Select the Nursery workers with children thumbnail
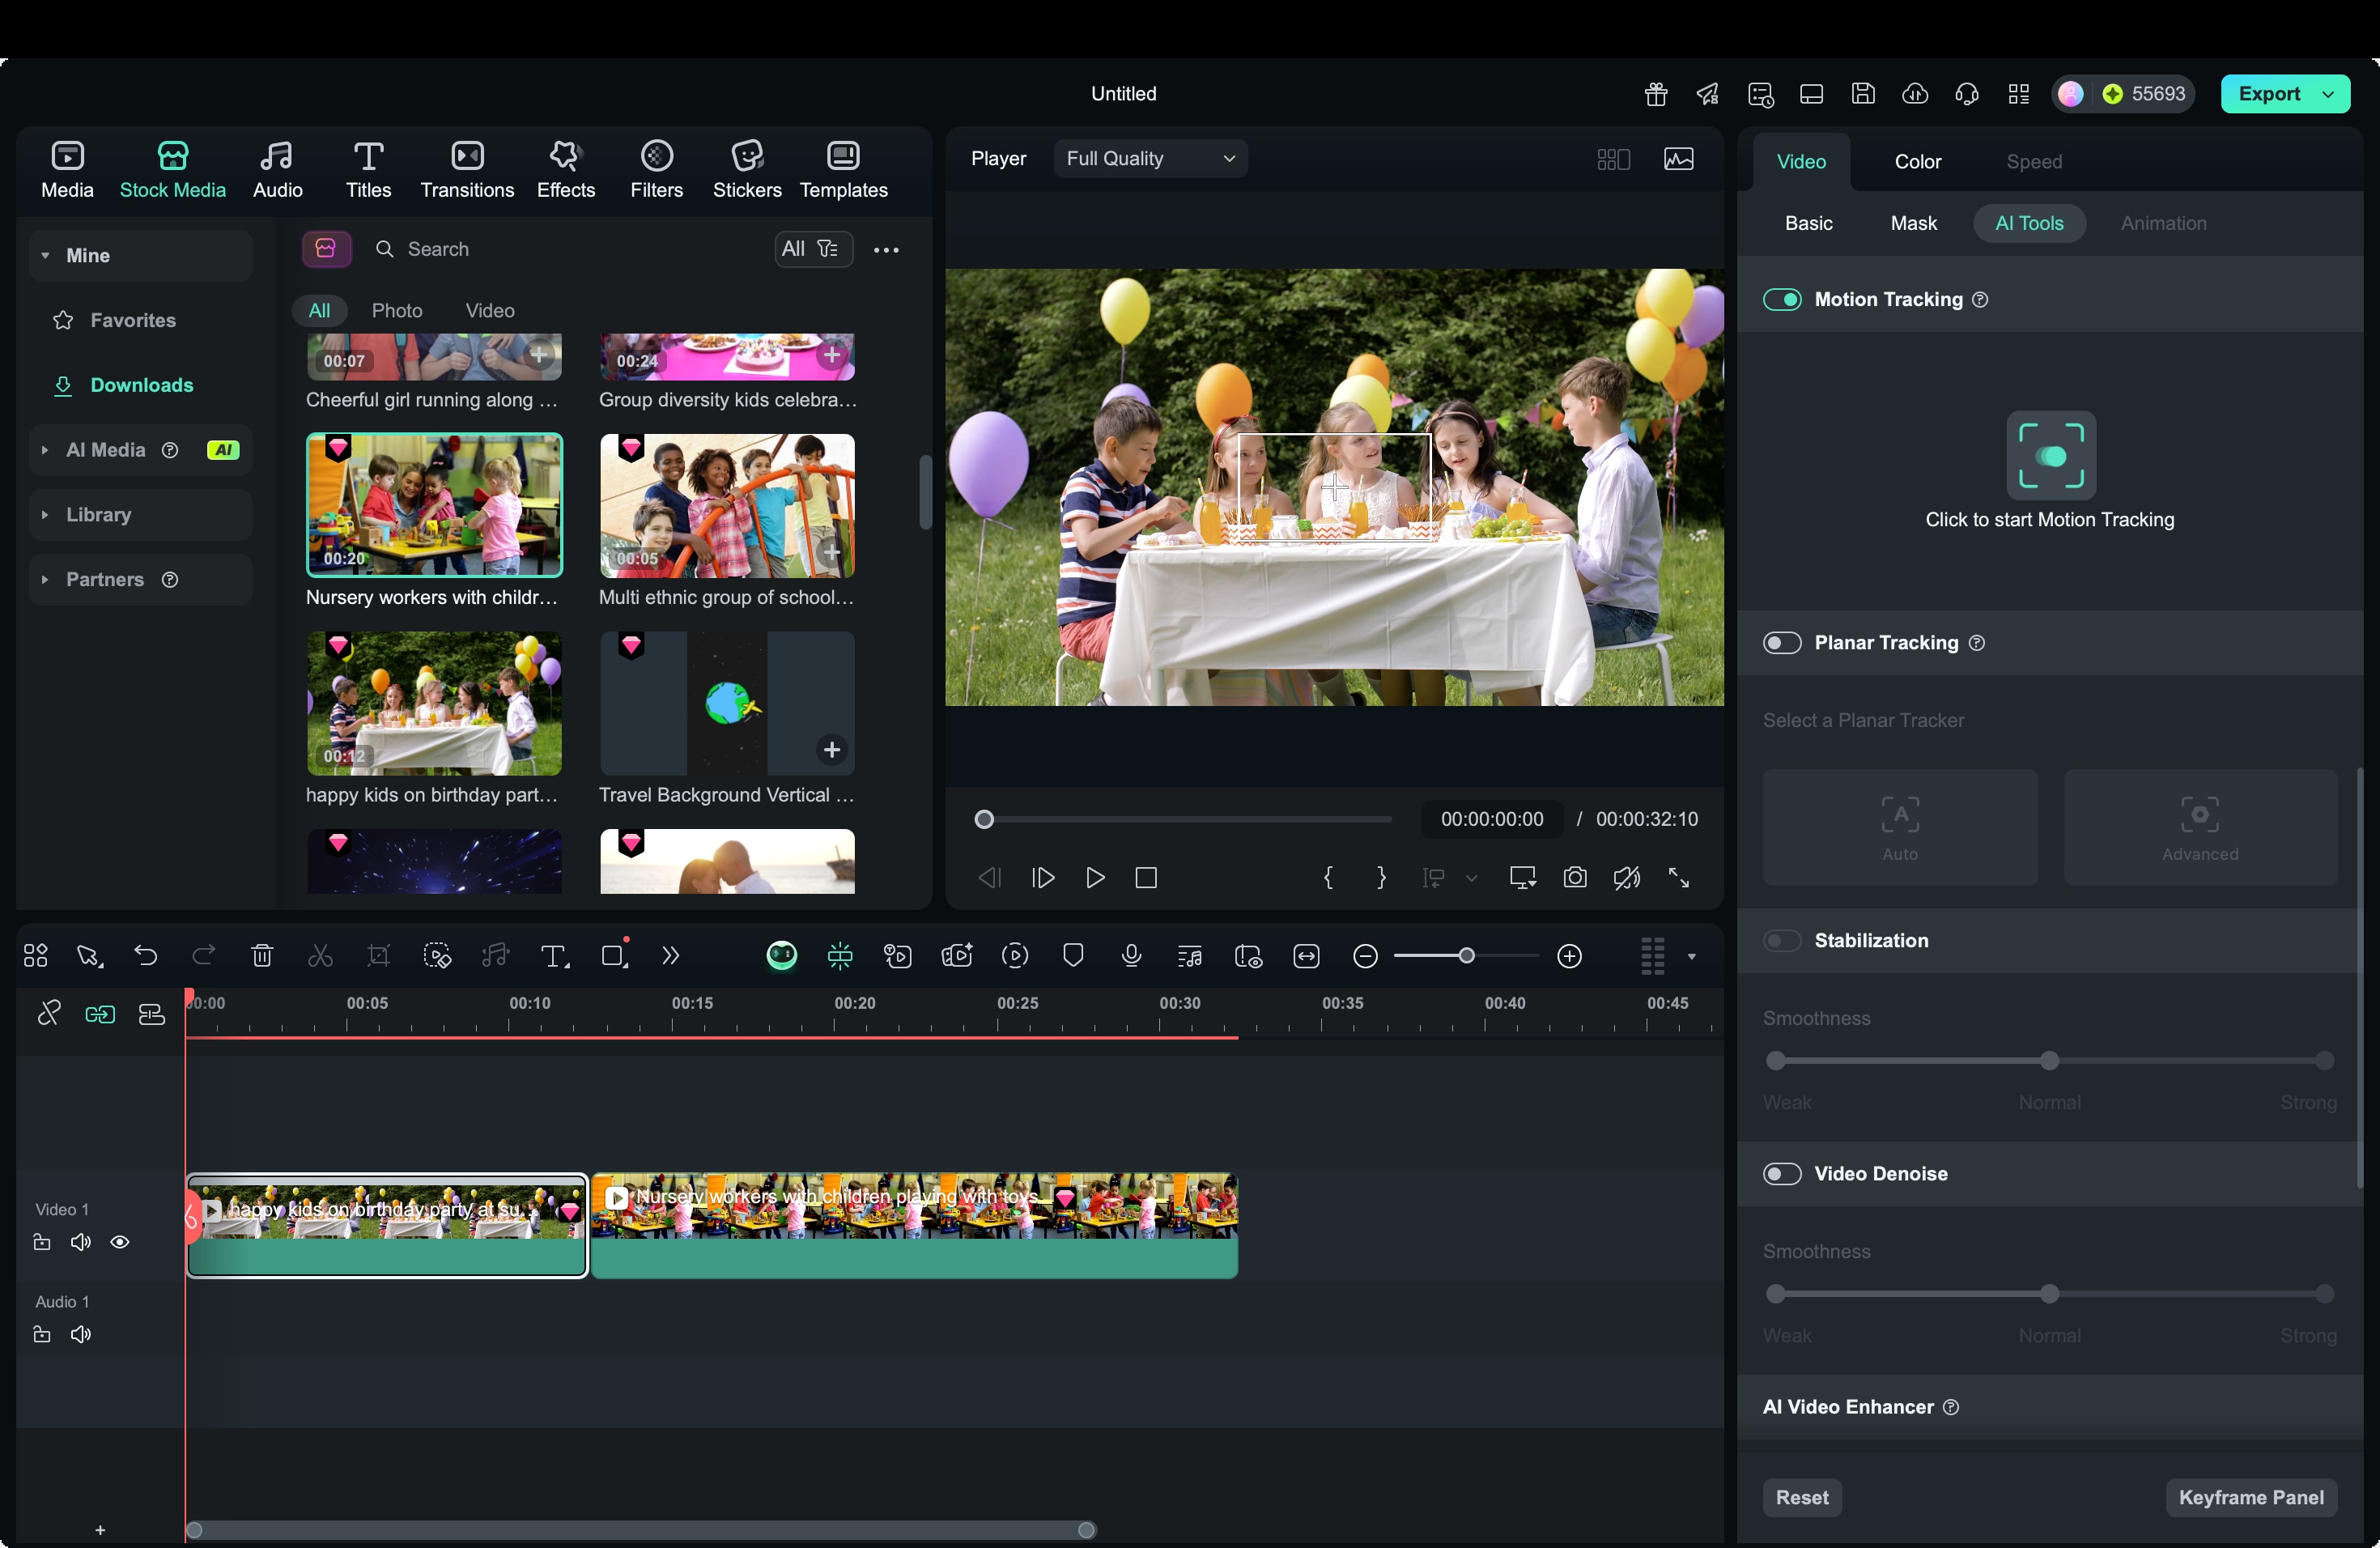The image size is (2380, 1548). click(434, 505)
